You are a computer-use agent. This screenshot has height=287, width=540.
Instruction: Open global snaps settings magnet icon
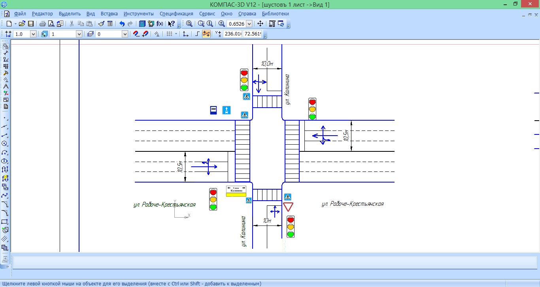click(136, 34)
